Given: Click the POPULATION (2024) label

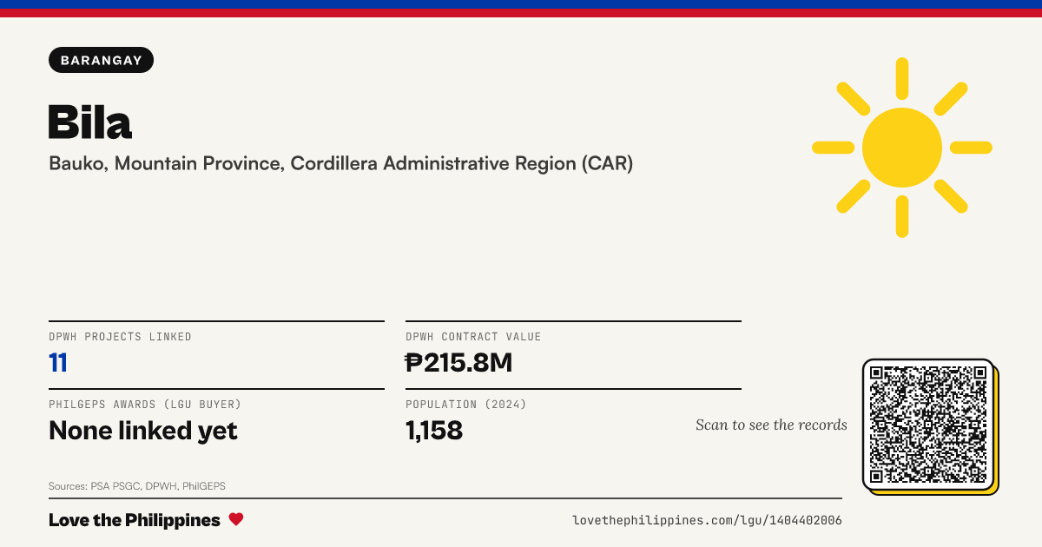Looking at the screenshot, I should [x=466, y=405].
